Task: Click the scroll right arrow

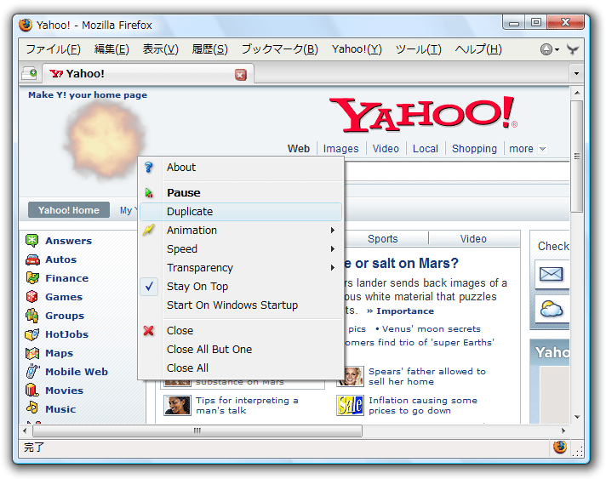Action: point(563,431)
